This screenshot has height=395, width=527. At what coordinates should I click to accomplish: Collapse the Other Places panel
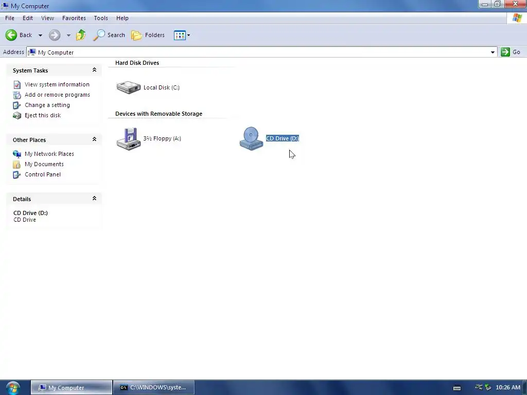[x=95, y=139]
